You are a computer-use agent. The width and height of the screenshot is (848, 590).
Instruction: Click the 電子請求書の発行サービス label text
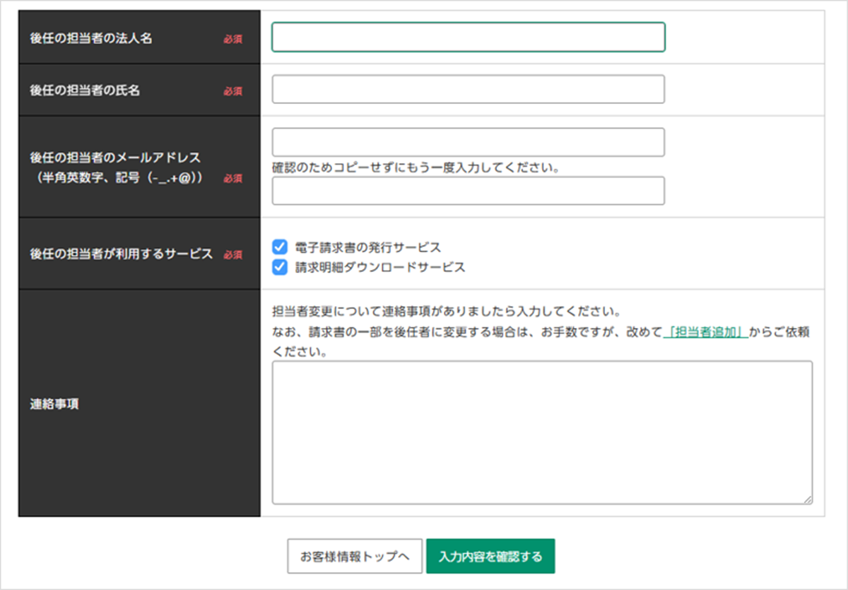tap(367, 247)
